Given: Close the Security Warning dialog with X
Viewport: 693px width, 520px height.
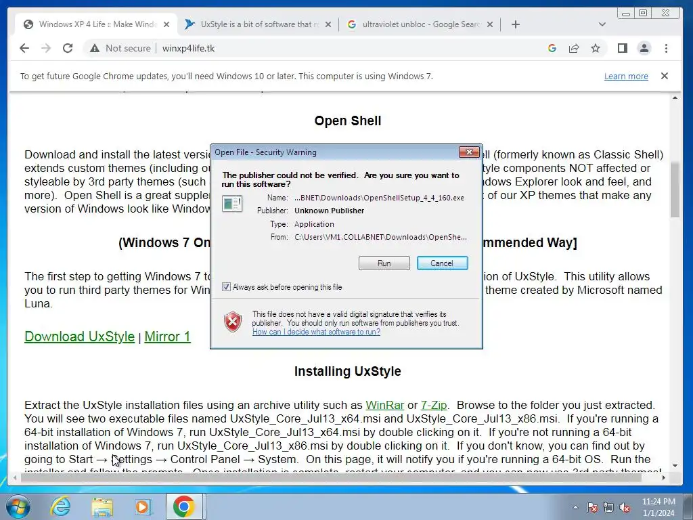Looking at the screenshot, I should tap(469, 152).
